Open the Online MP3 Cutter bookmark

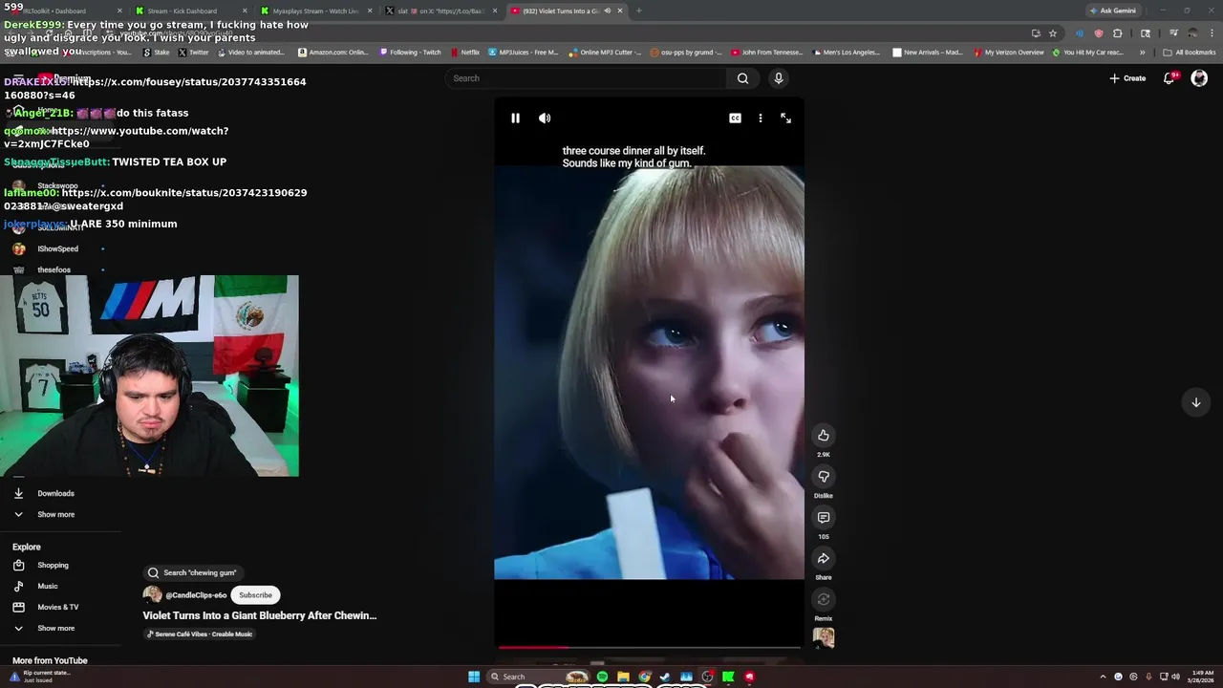click(606, 53)
